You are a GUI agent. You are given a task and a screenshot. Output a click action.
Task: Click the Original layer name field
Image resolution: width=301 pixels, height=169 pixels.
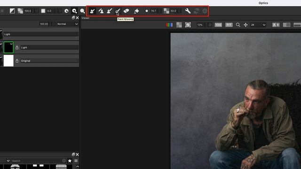point(49,61)
